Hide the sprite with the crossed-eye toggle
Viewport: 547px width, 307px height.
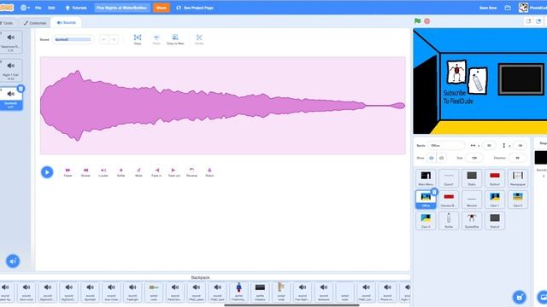tap(441, 158)
